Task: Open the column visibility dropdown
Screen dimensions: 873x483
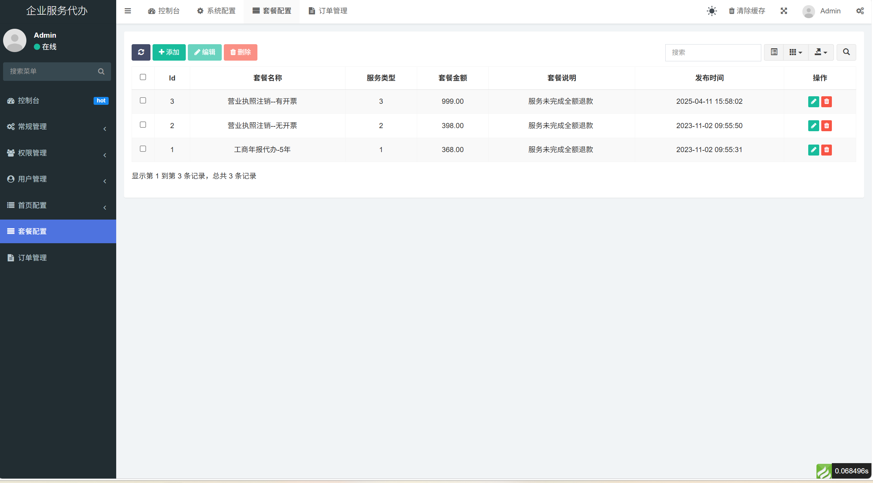Action: [x=796, y=52]
